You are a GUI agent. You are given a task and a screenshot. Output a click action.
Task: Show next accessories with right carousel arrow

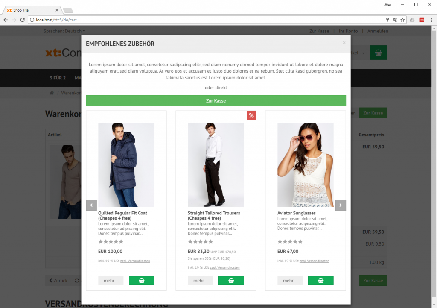tap(341, 205)
